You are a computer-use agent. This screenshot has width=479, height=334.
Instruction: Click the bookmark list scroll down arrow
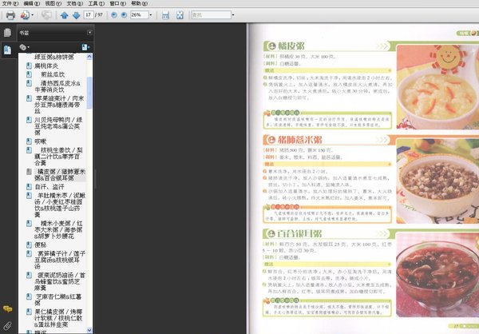[x=89, y=330]
